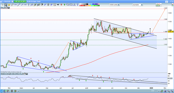Close the Prix price panel
The width and height of the screenshot is (174, 93).
(8, 8)
